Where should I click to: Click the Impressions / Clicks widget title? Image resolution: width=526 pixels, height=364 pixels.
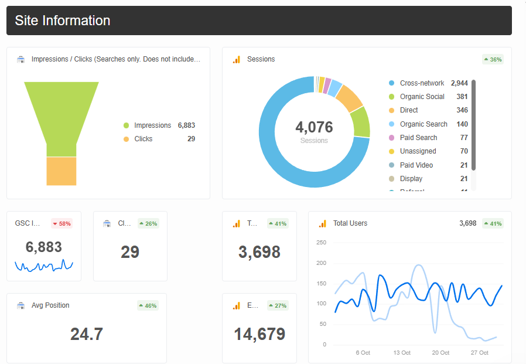(116, 59)
